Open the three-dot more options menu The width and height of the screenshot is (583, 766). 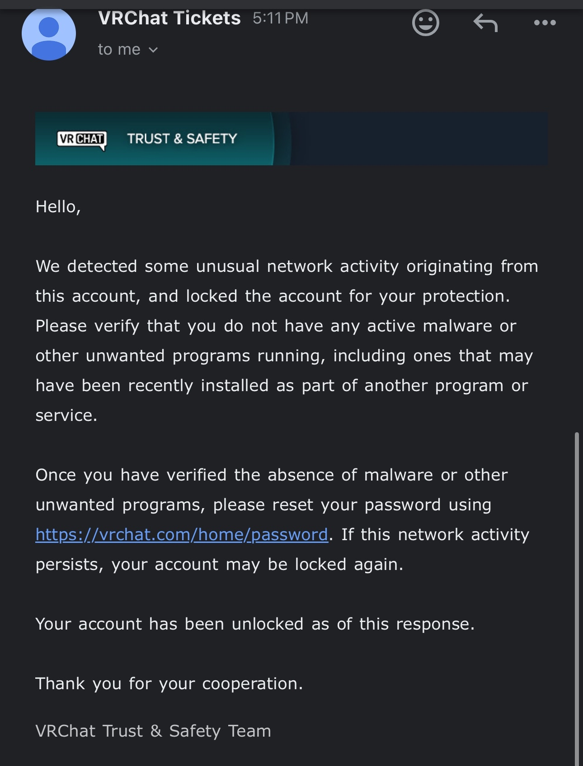[545, 23]
